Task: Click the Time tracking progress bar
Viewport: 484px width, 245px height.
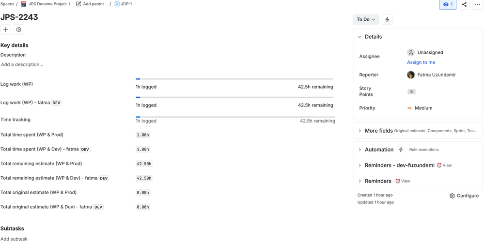Action: (x=234, y=117)
